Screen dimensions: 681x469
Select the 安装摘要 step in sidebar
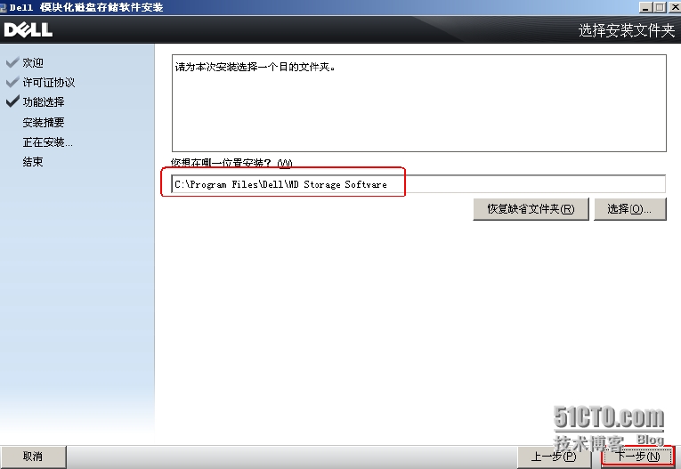point(44,123)
